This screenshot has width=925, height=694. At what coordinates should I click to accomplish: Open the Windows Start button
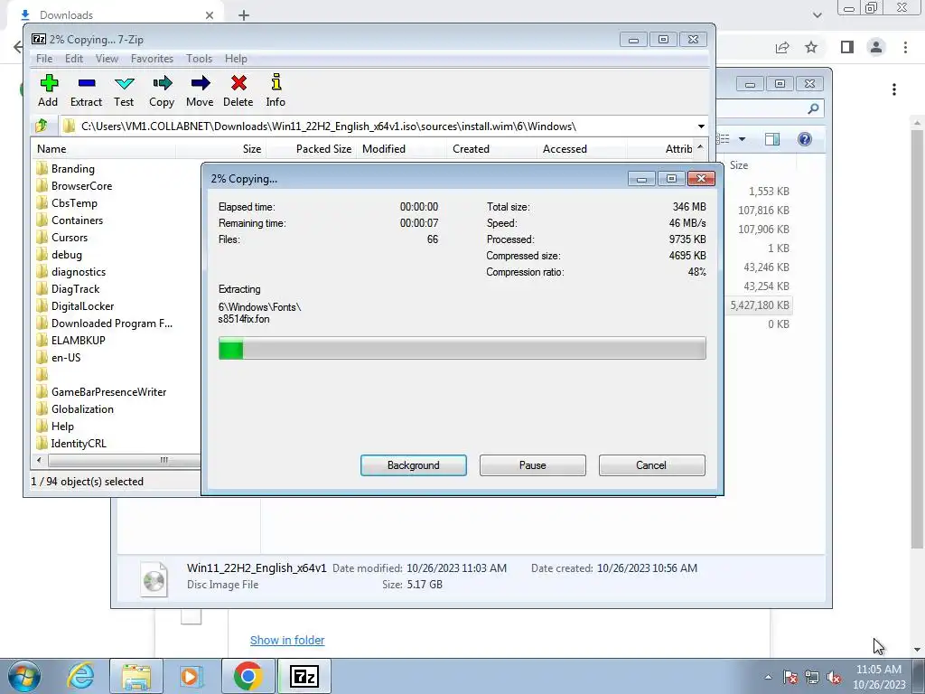click(x=24, y=676)
